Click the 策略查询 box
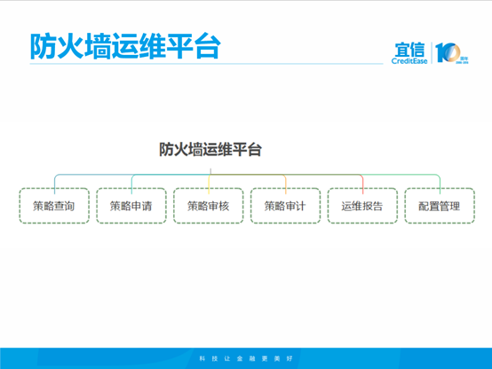The height and width of the screenshot is (369, 492). pyautogui.click(x=54, y=206)
